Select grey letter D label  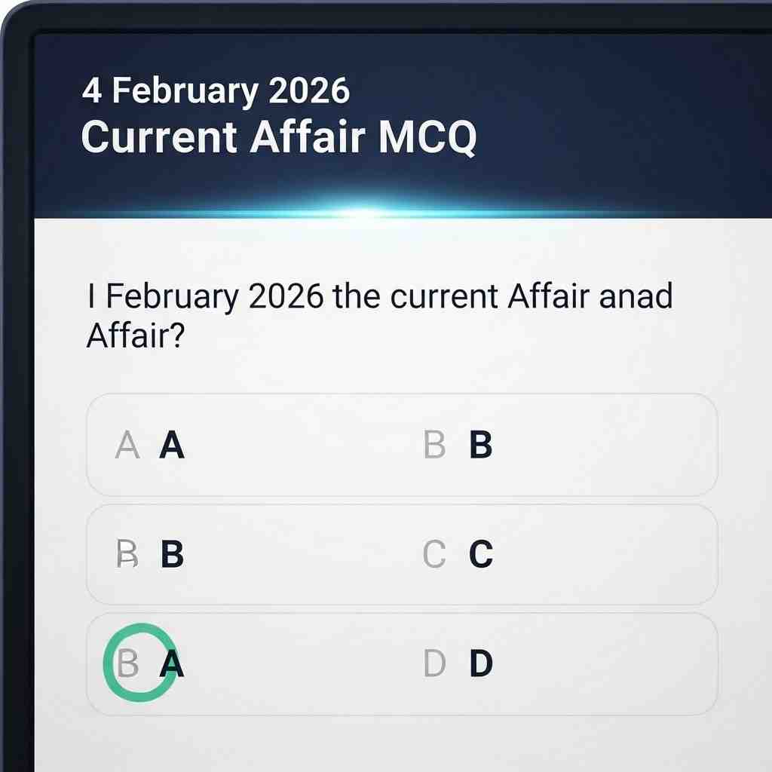click(435, 664)
